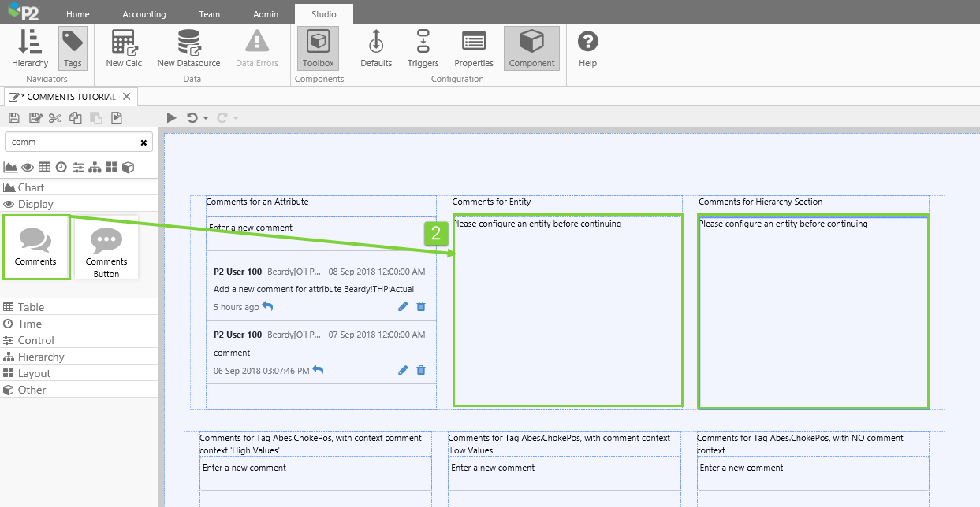980x507 pixels.
Task: Delete the second comment using the trash icon
Action: click(x=421, y=370)
